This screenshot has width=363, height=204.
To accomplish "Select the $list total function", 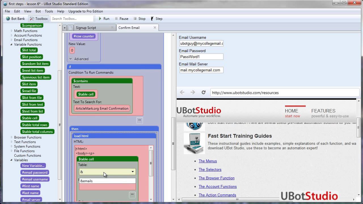I will tap(29, 50).
